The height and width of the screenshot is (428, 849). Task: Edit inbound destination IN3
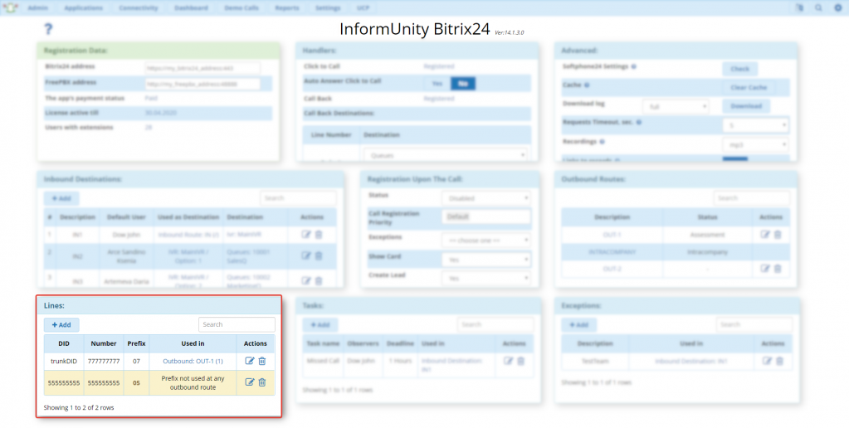[306, 280]
